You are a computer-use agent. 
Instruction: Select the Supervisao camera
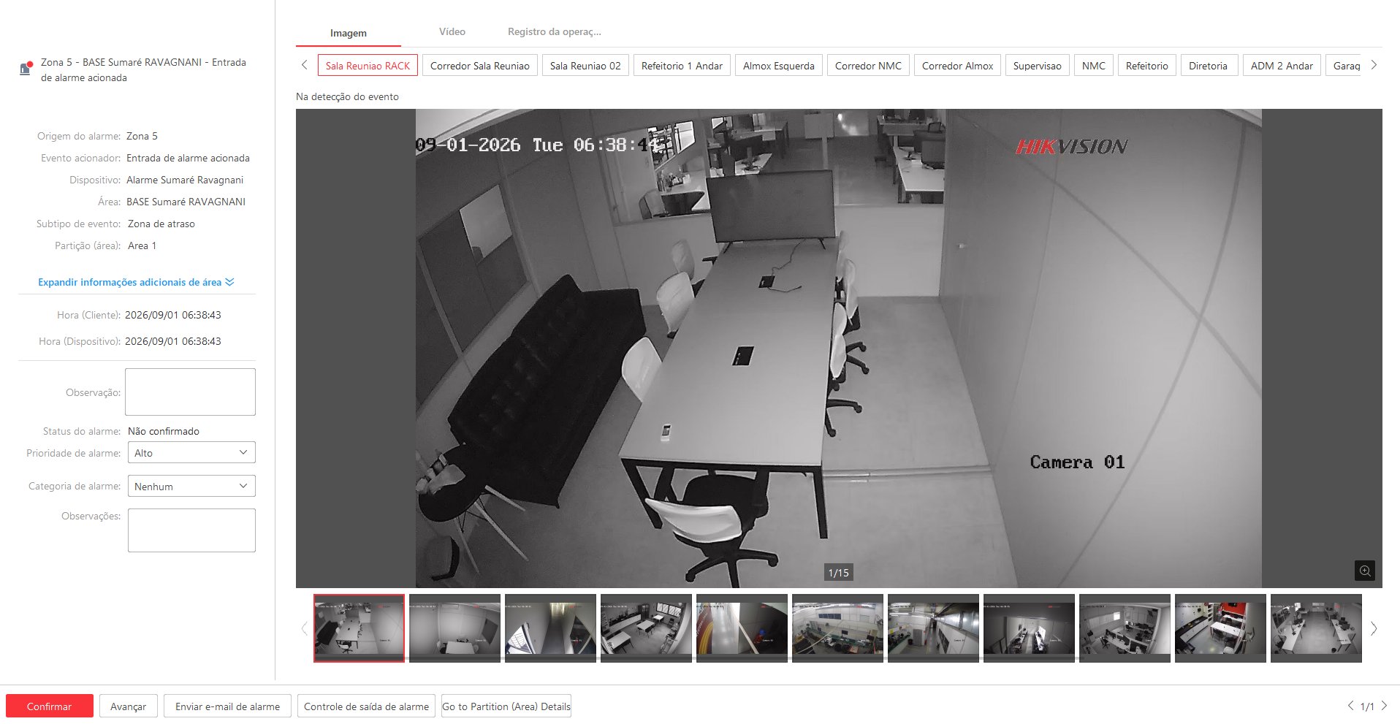[x=1038, y=66]
